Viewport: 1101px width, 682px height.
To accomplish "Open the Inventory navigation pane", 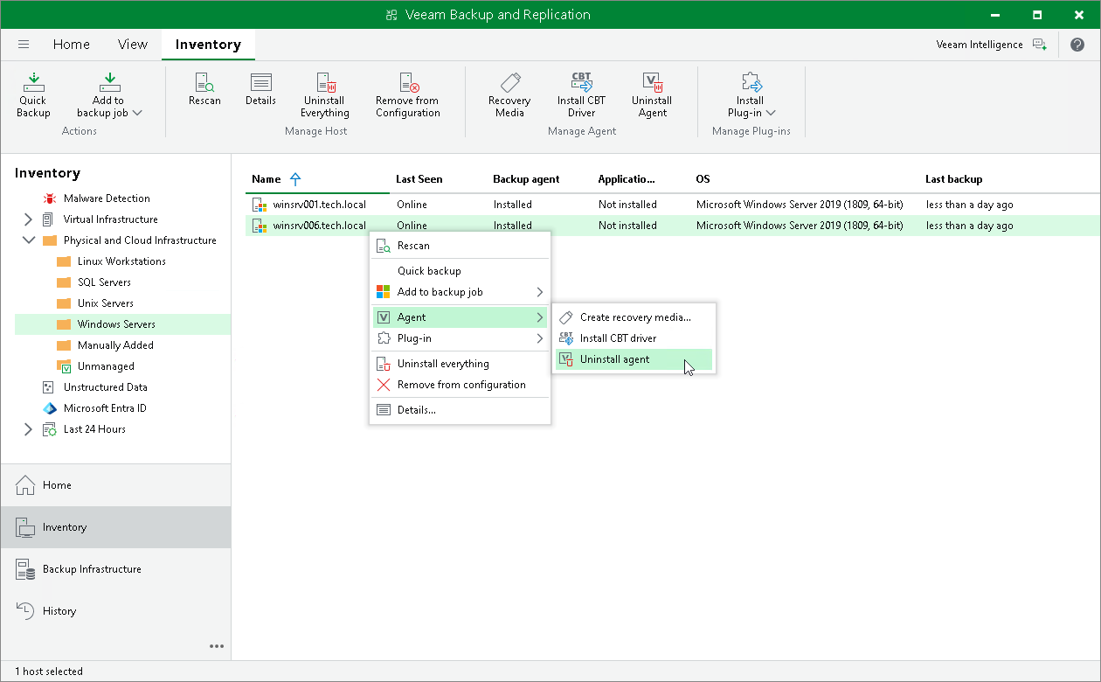I will tap(115, 527).
